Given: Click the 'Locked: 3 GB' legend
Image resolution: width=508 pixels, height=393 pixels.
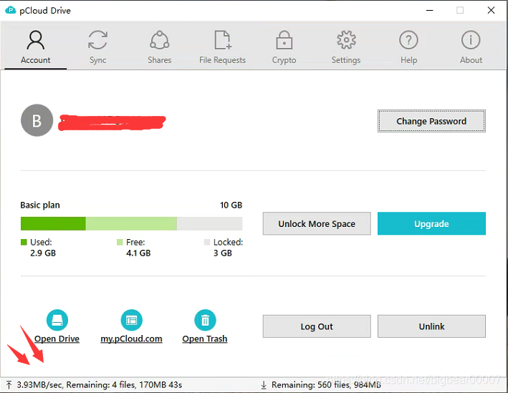Looking at the screenshot, I should [x=224, y=248].
